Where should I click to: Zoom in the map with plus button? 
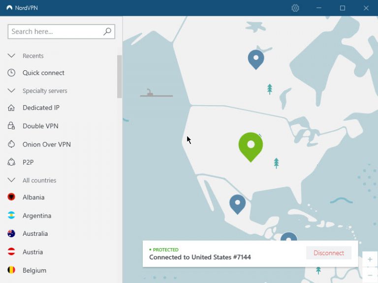(370, 259)
